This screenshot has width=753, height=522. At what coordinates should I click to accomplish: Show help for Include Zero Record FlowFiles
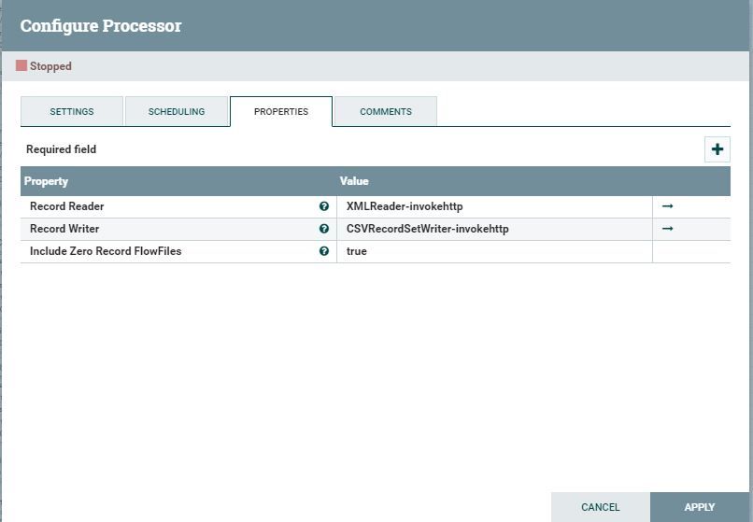click(324, 251)
